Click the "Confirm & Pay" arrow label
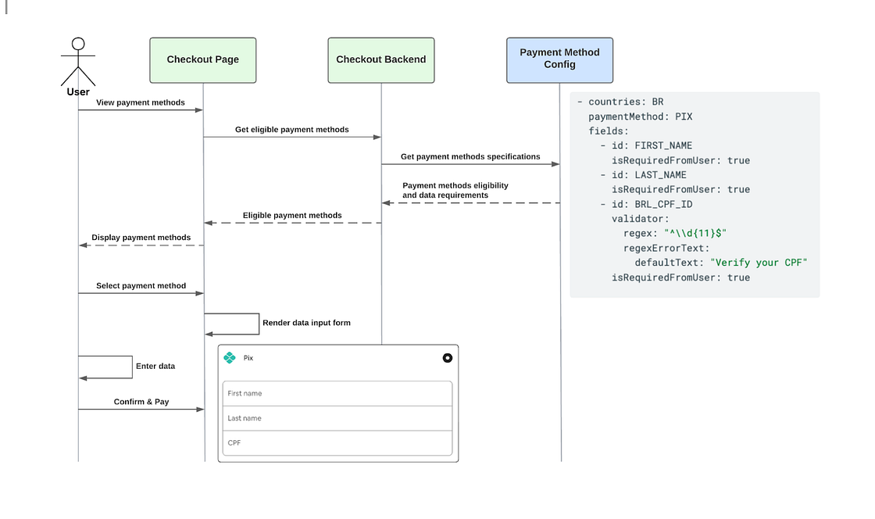875x519 pixels. click(x=141, y=402)
